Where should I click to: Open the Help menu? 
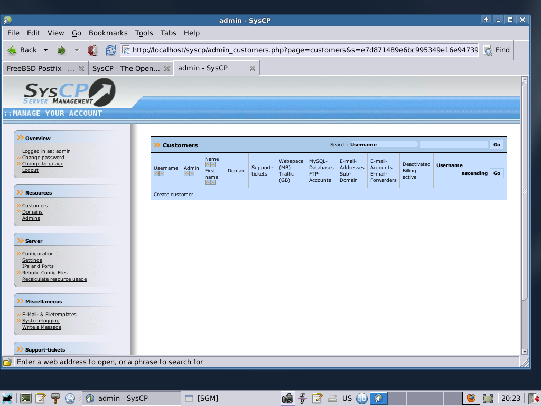191,33
